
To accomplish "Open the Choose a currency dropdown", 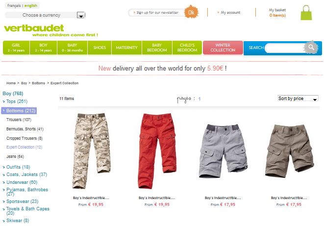I will coord(45,15).
